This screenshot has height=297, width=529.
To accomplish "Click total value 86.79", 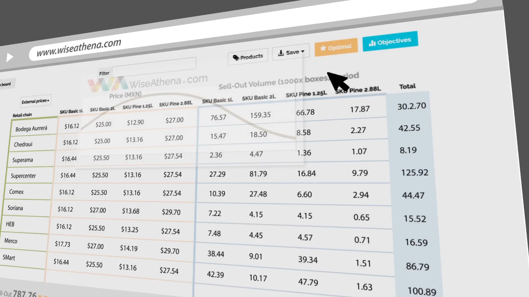I will 417,266.
